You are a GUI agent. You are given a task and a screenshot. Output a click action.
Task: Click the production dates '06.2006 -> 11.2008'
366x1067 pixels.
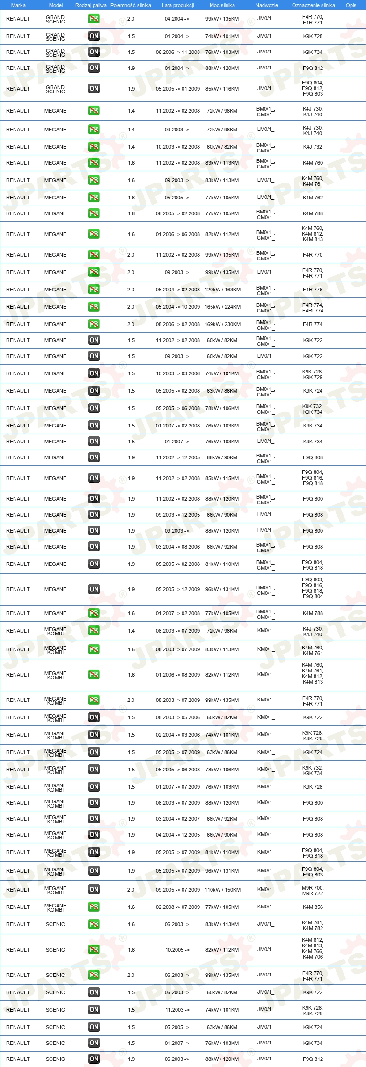178,52
